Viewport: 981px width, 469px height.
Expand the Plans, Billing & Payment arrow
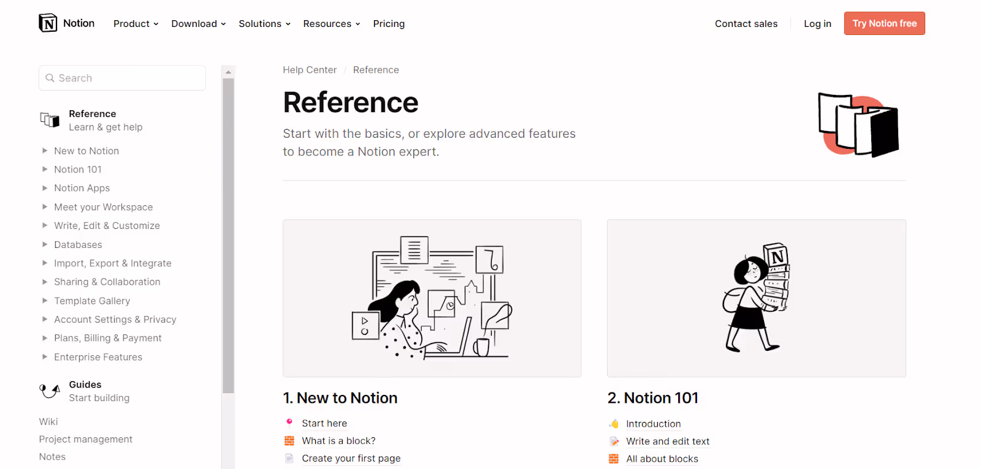point(45,338)
